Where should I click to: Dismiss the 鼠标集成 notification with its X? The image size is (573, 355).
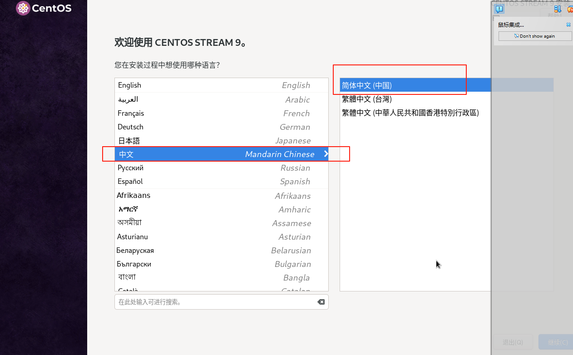[568, 25]
